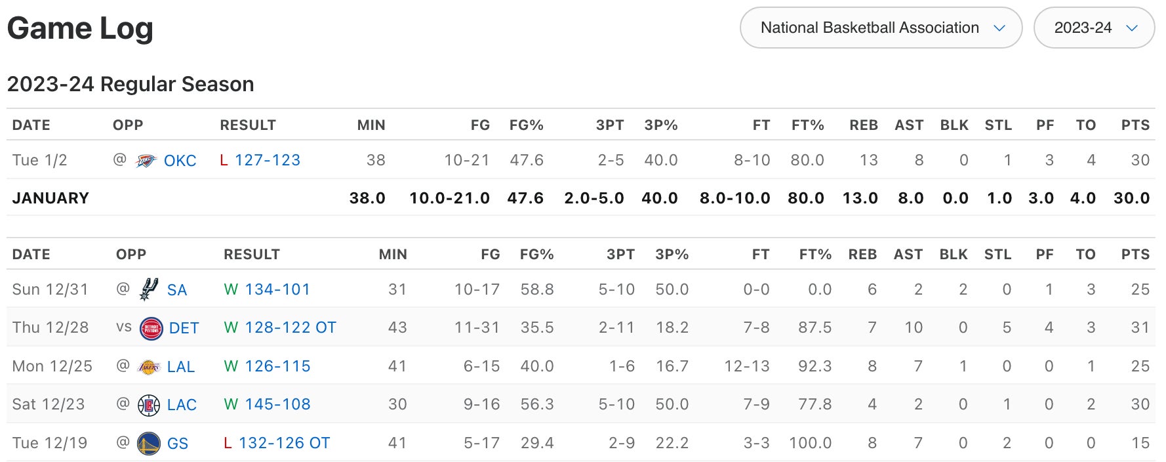The width and height of the screenshot is (1166, 462).
Task: Open the National Basketball Association league dropdown
Action: 881,28
